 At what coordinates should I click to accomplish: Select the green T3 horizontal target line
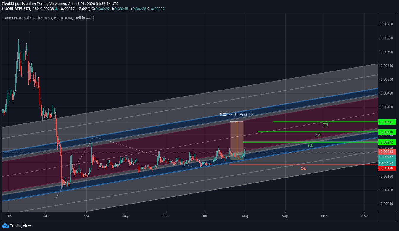pos(326,121)
